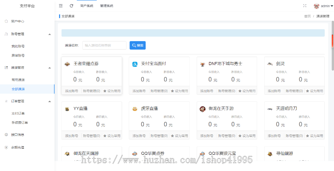Open 我的账号 in the sidebar
334x171 pixels.
18,46
